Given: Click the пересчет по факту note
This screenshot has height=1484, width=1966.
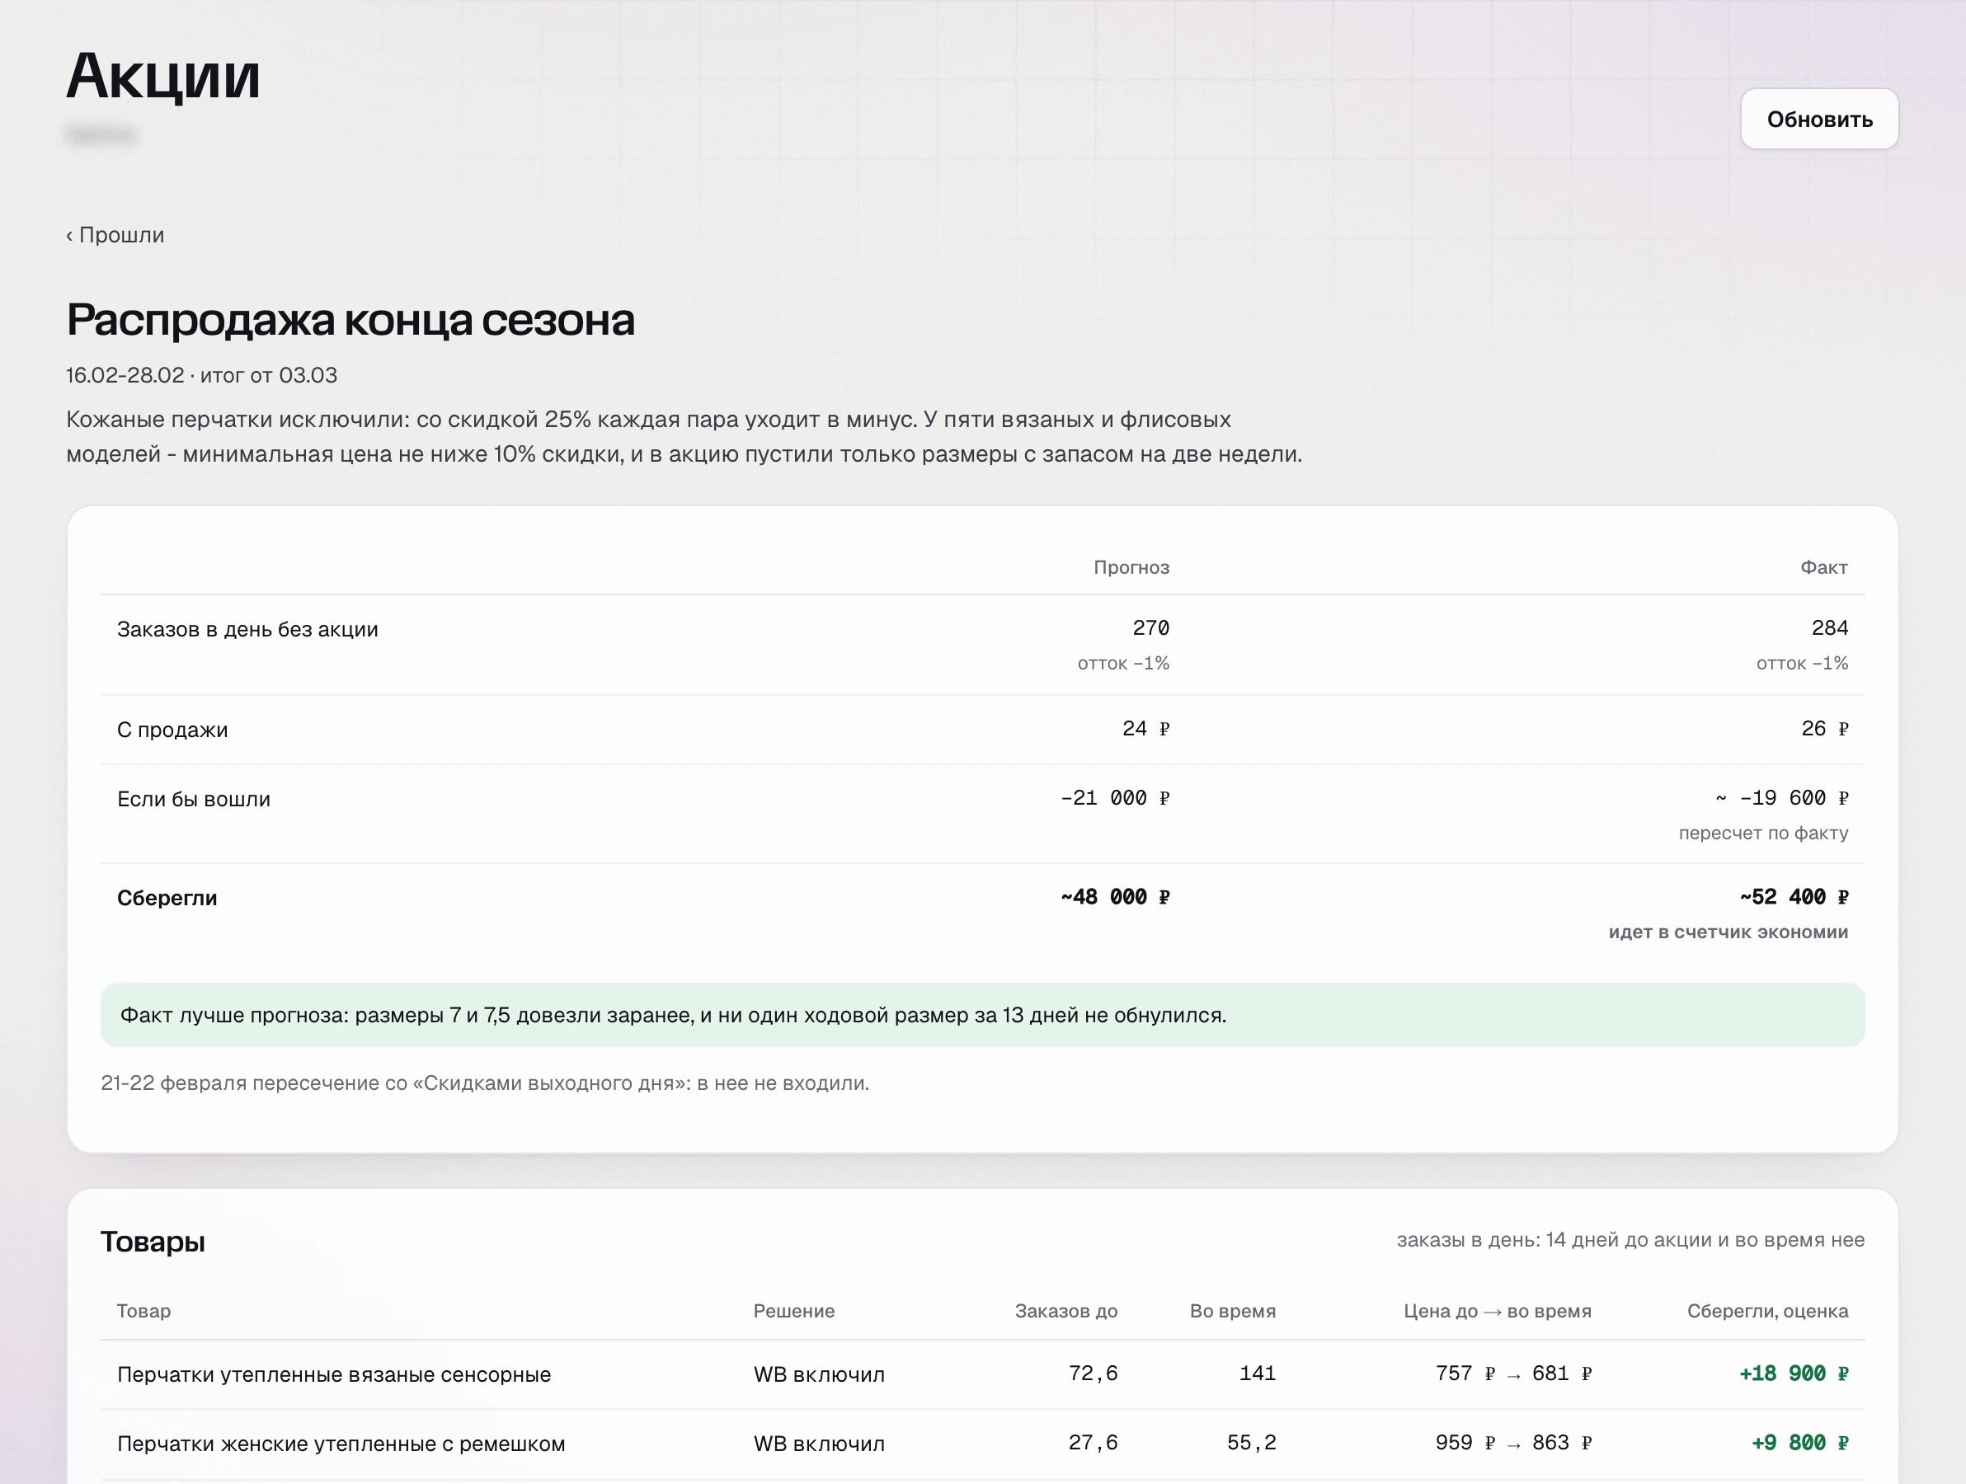Looking at the screenshot, I should tap(1763, 833).
